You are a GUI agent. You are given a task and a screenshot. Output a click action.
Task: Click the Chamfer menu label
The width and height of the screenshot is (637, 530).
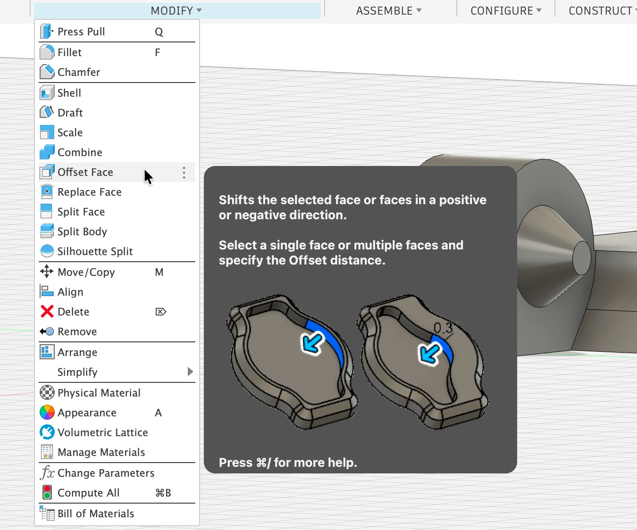(x=79, y=72)
